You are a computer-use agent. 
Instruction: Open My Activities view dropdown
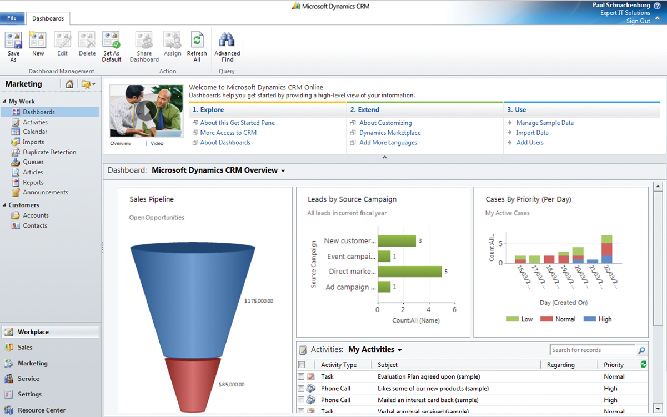[x=400, y=350]
